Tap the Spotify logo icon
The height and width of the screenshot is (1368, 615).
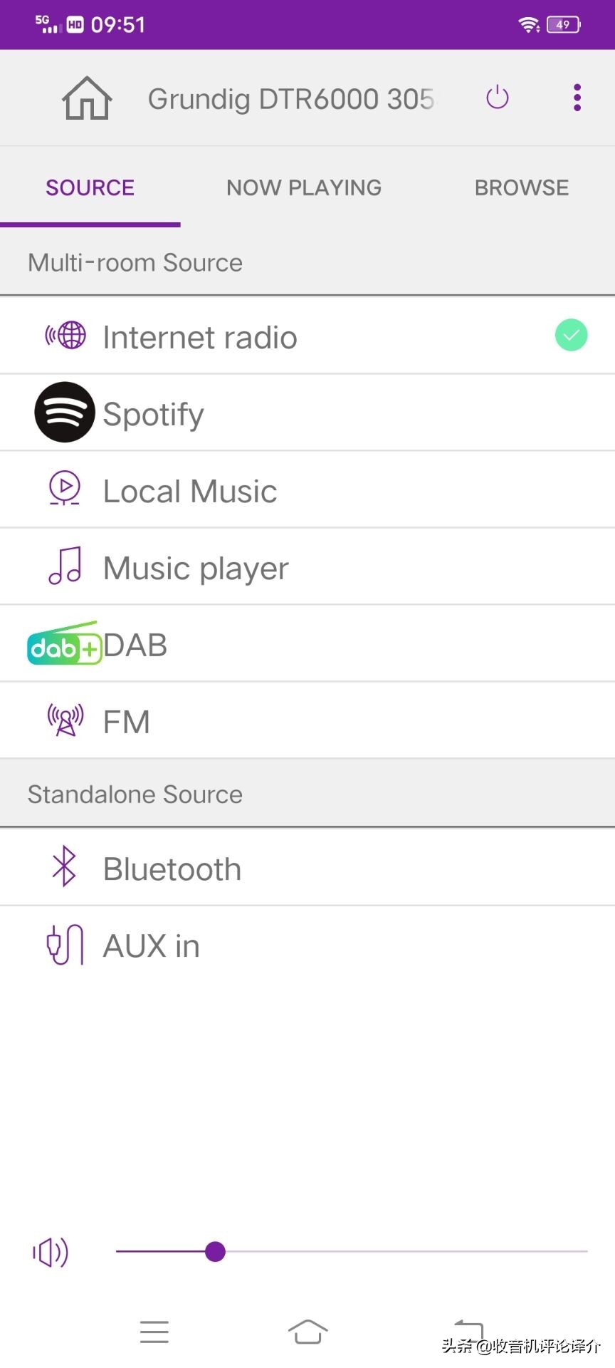point(65,413)
